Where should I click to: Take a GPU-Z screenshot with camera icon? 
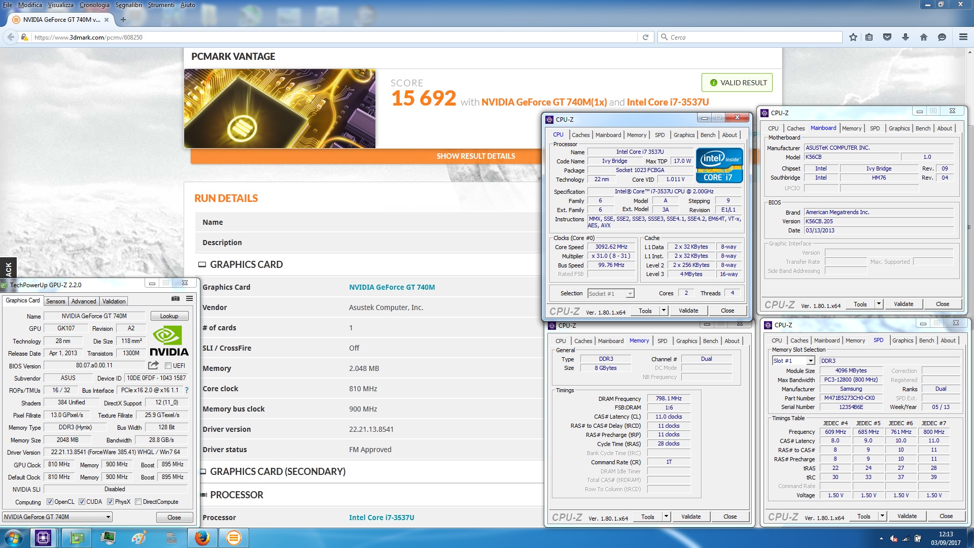click(x=176, y=298)
